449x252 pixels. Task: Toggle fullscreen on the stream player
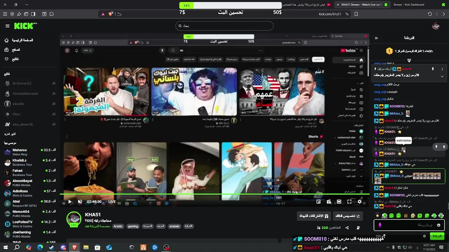tap(349, 202)
